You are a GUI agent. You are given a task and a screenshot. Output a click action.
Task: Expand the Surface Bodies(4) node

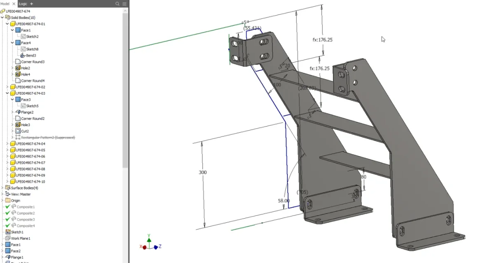(x=2, y=188)
